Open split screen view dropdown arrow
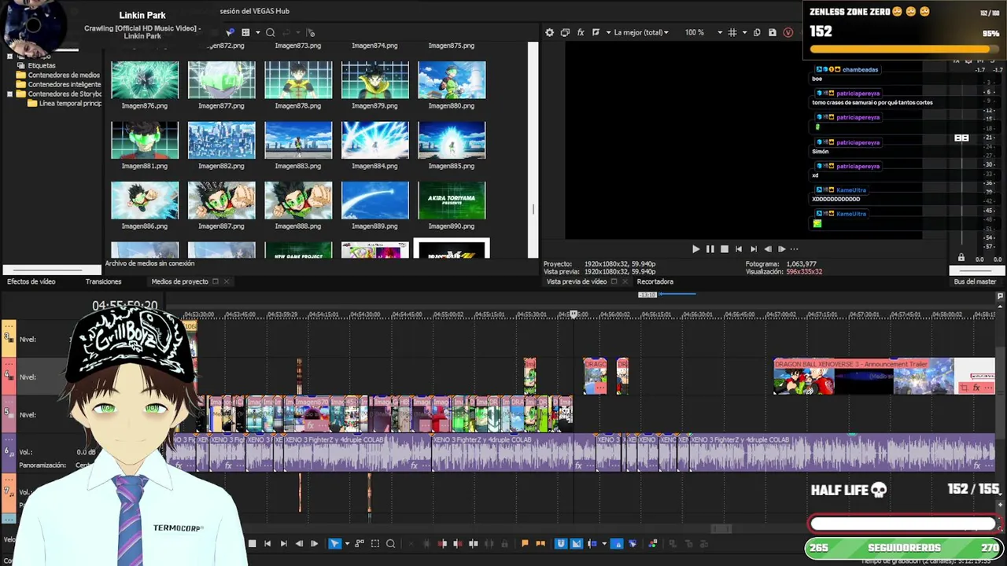Screen dimensions: 1007x566 click(x=607, y=32)
